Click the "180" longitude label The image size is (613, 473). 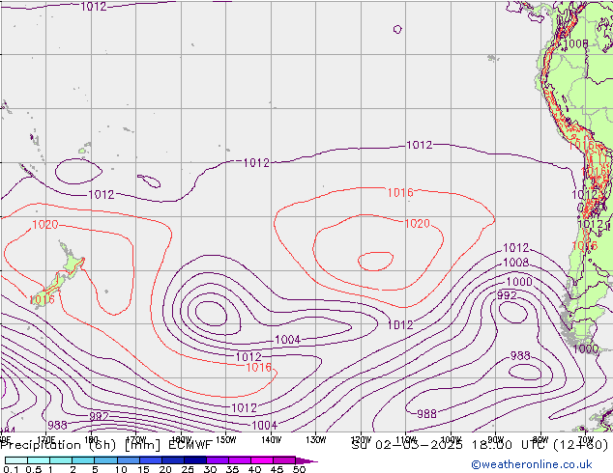point(91,440)
